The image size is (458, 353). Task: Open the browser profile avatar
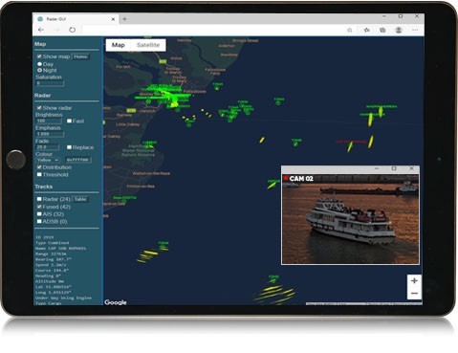pos(399,30)
